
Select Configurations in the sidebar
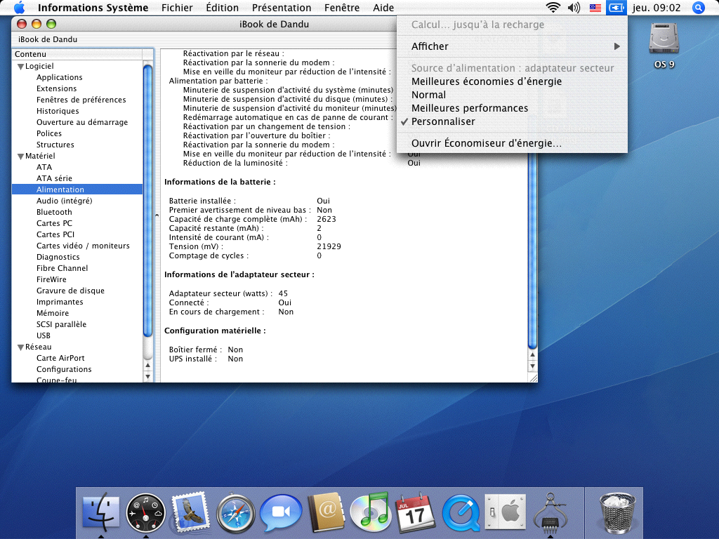[64, 369]
